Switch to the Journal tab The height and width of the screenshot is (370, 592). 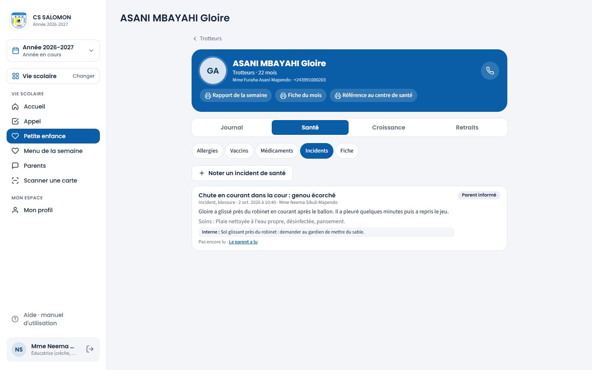coord(231,127)
